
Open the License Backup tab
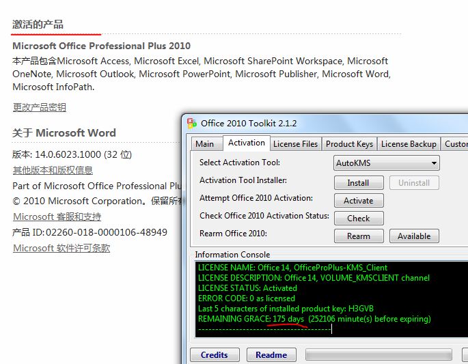click(409, 144)
